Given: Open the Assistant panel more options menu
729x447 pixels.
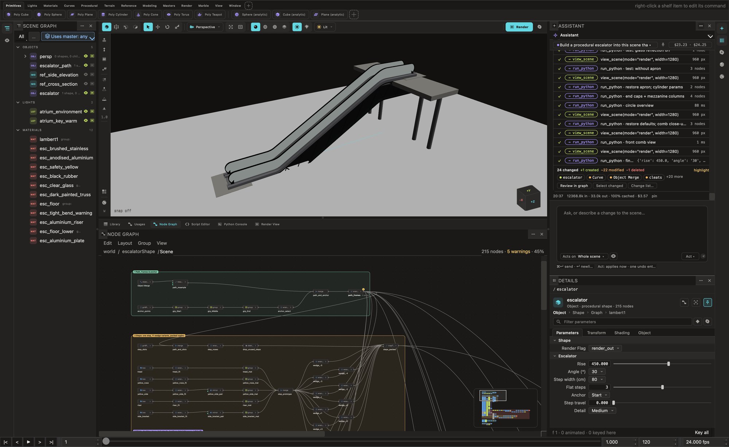Looking at the screenshot, I should click(701, 26).
